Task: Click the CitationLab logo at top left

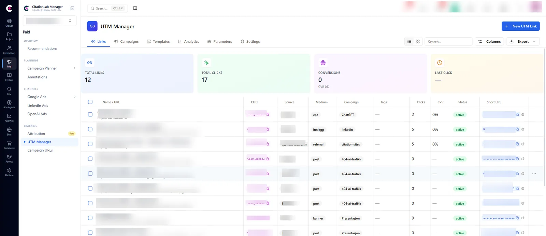Action: coord(9,8)
